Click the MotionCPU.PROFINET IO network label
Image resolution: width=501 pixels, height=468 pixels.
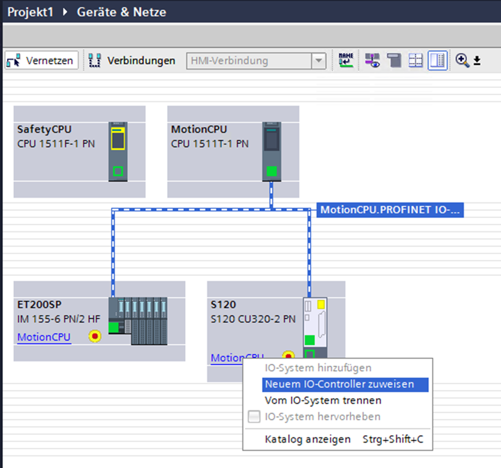391,210
